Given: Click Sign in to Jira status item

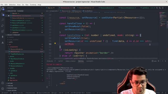Looking at the screenshot, I should click(18, 93).
